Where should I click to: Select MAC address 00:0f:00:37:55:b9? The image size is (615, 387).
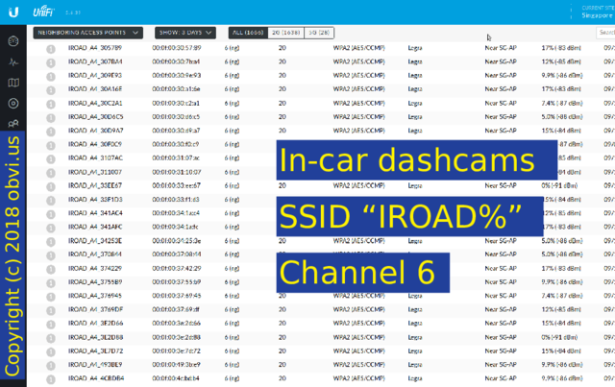click(x=177, y=282)
